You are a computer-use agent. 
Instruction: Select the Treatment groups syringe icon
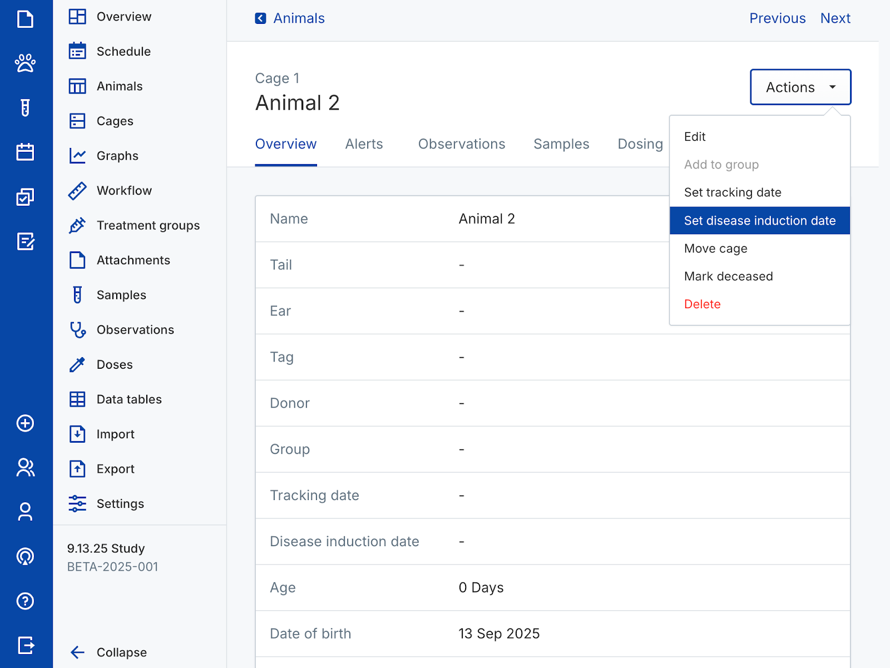click(77, 225)
